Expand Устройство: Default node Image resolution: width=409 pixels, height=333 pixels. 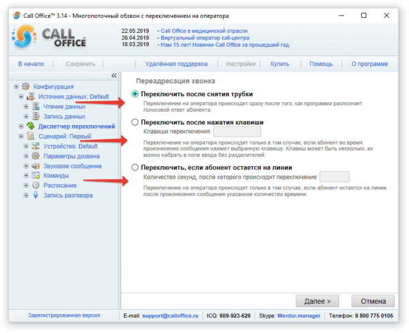(x=26, y=146)
